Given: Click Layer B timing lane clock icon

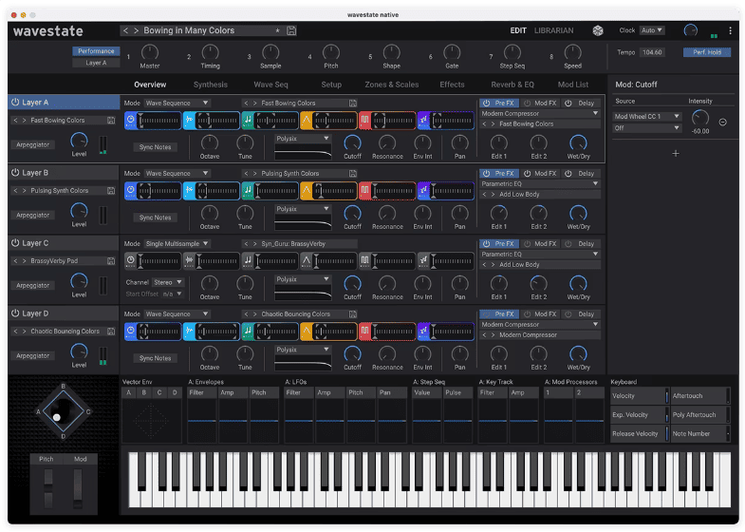Looking at the screenshot, I should pyautogui.click(x=131, y=191).
